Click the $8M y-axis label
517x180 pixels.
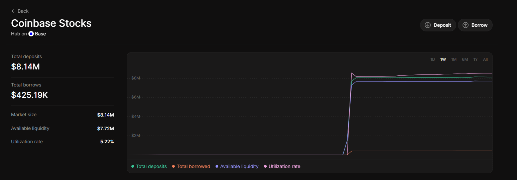click(x=135, y=78)
